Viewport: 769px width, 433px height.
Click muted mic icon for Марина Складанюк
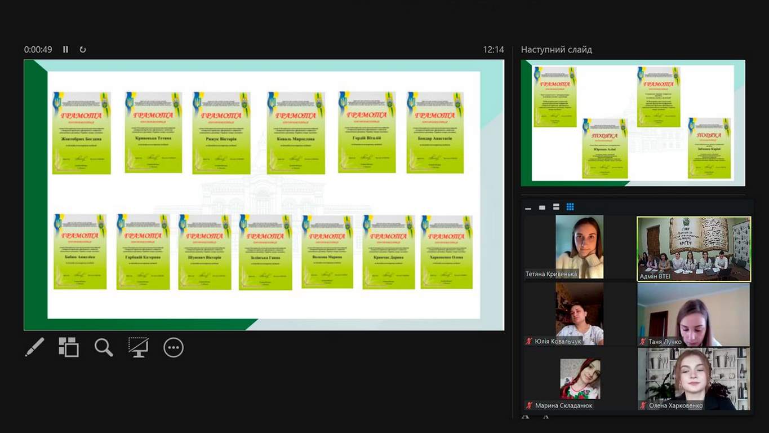[529, 405]
